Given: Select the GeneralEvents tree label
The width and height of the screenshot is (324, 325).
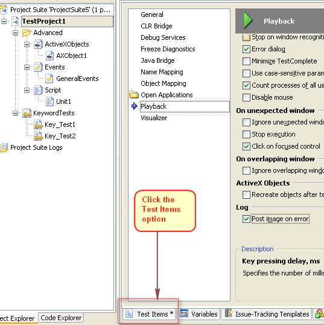Looking at the screenshot, I should pos(77,79).
